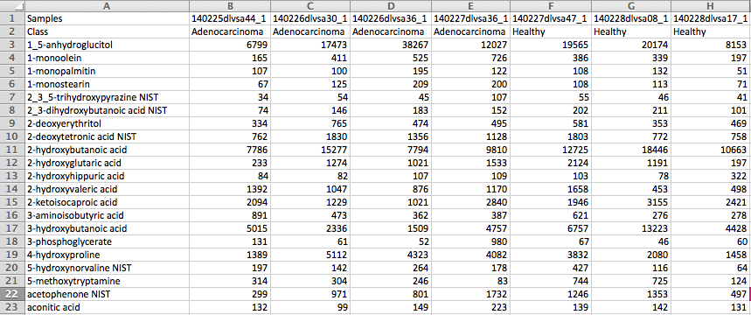Click value 1732 in acetophenone NIST row

[471, 294]
